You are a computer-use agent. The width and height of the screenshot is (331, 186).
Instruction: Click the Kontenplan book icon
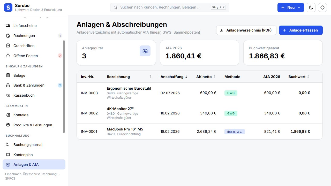(x=8, y=155)
